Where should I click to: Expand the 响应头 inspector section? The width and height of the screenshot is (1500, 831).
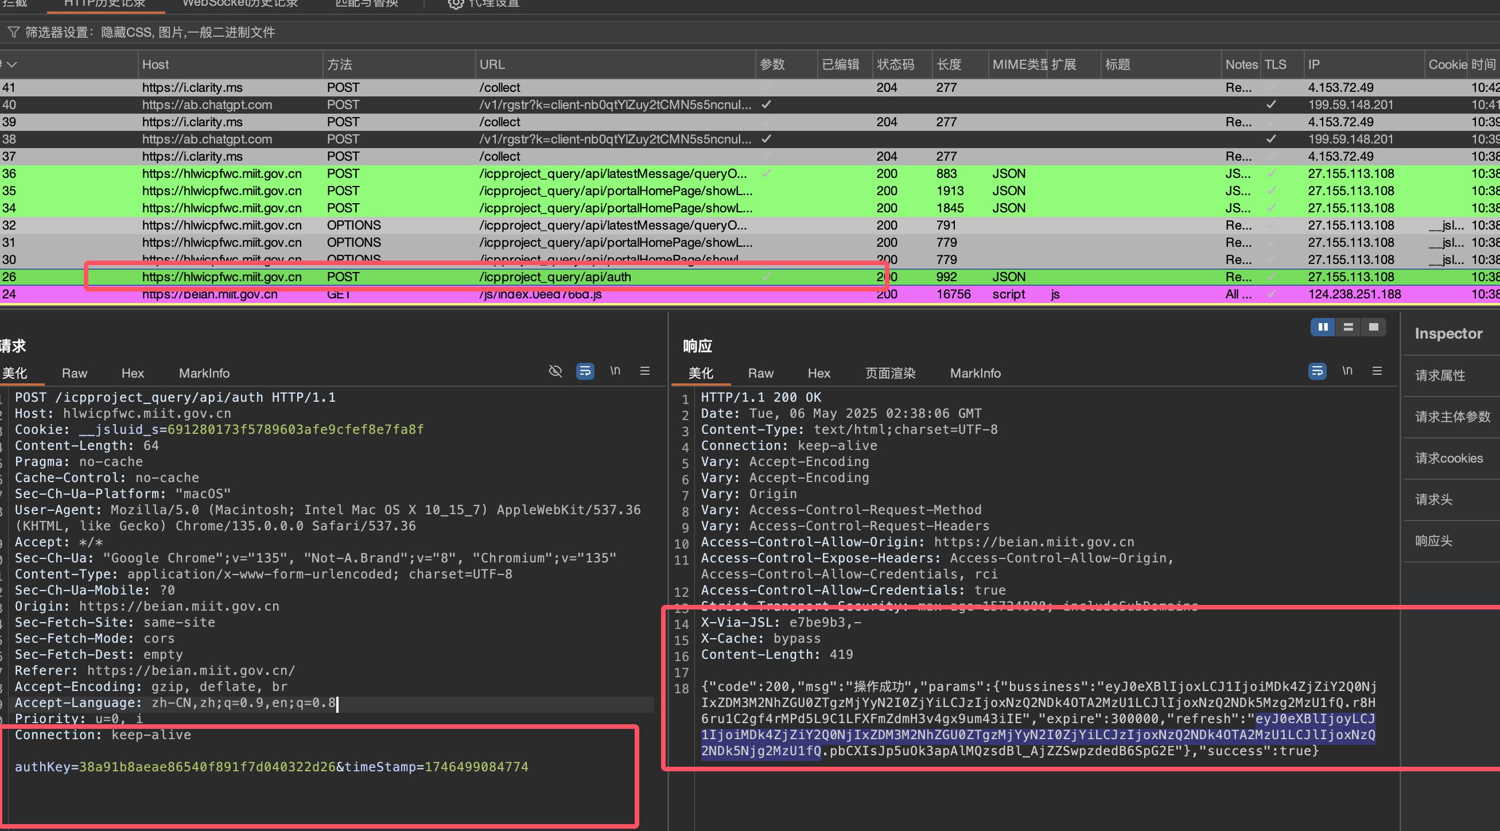click(1433, 541)
